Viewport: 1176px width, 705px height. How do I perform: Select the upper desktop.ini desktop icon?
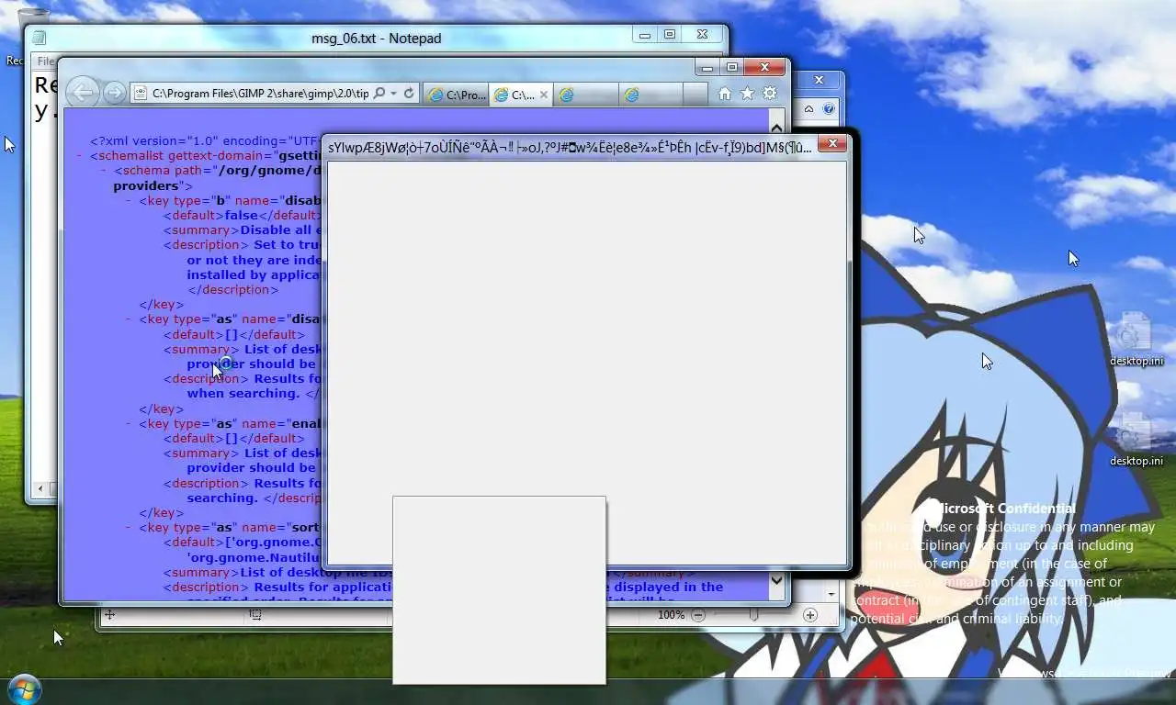[1136, 340]
